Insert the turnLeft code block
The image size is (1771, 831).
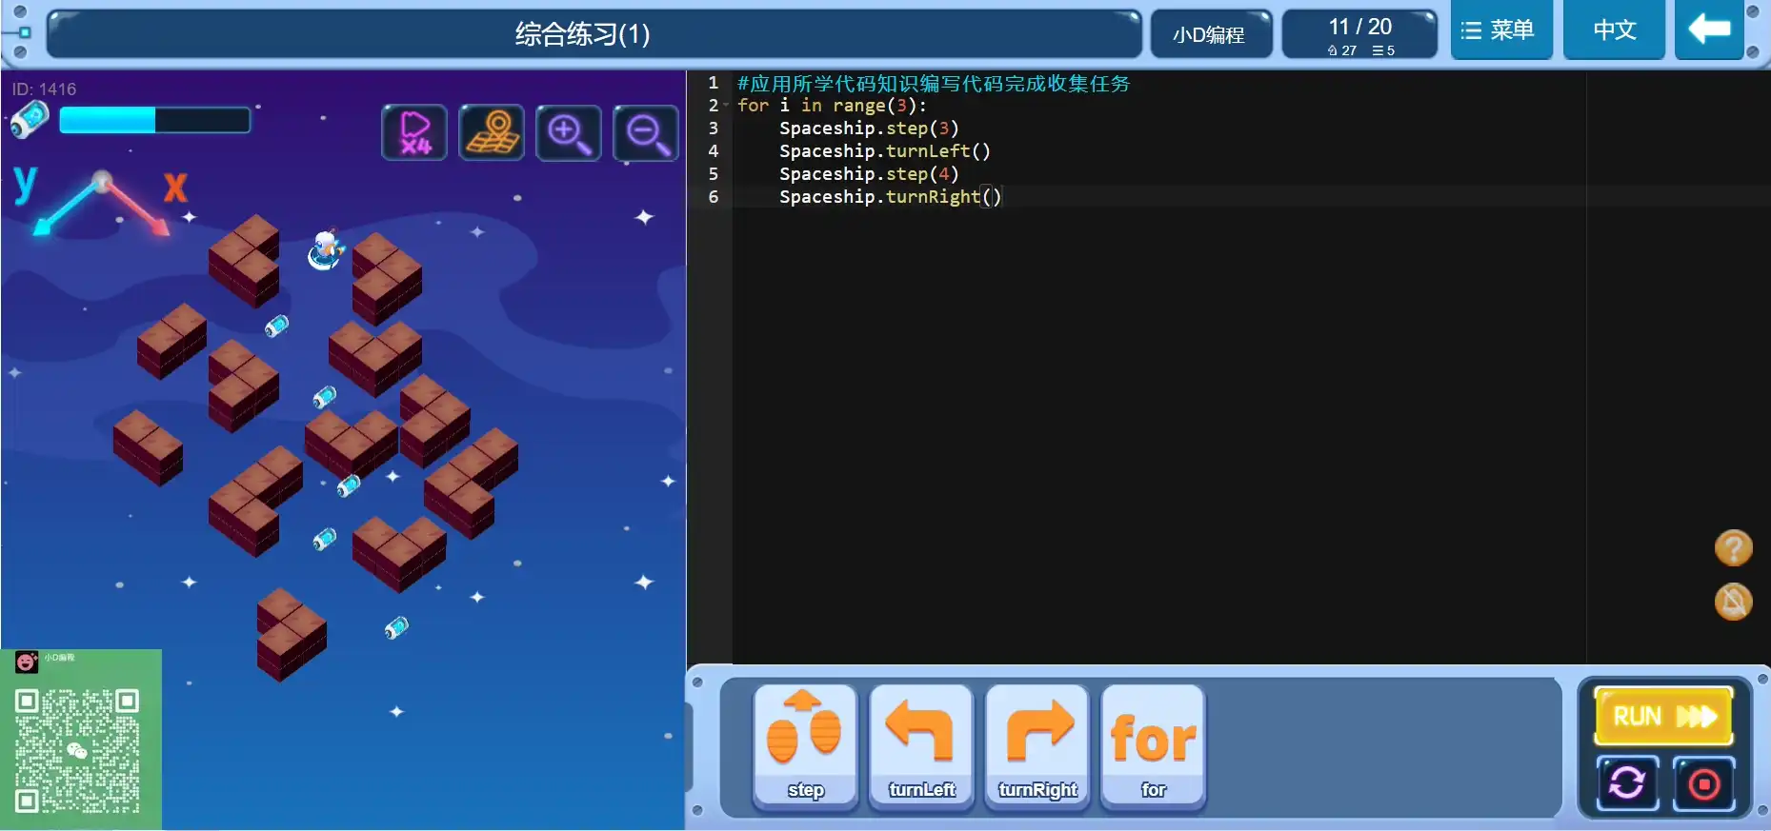[x=921, y=746]
